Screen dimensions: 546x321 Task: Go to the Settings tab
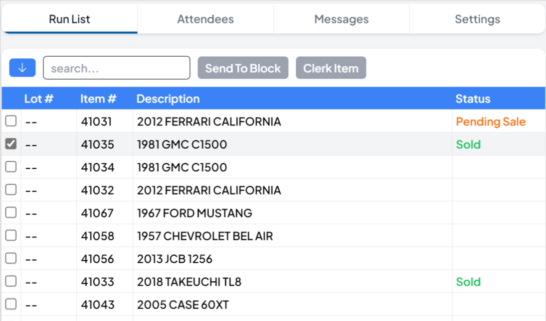coord(477,19)
